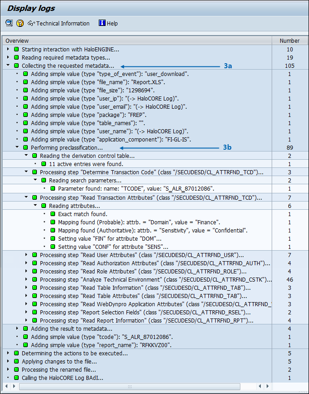Expand 'Starting interaction with HaloENGINE' node

(8, 49)
